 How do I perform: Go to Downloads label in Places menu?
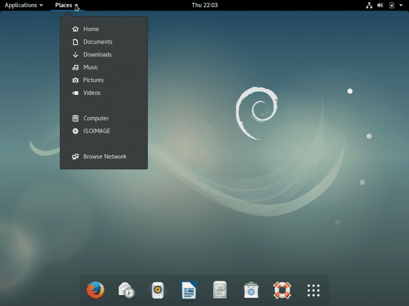coord(98,55)
